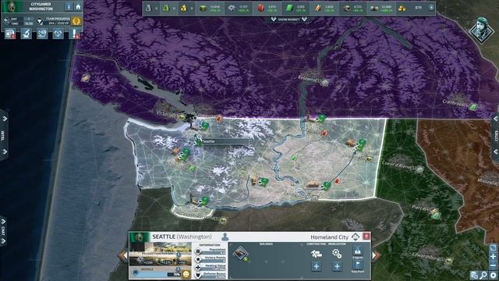Image resolution: width=499 pixels, height=281 pixels.
Task: Go to next city with right arrow
Action: [x=376, y=255]
